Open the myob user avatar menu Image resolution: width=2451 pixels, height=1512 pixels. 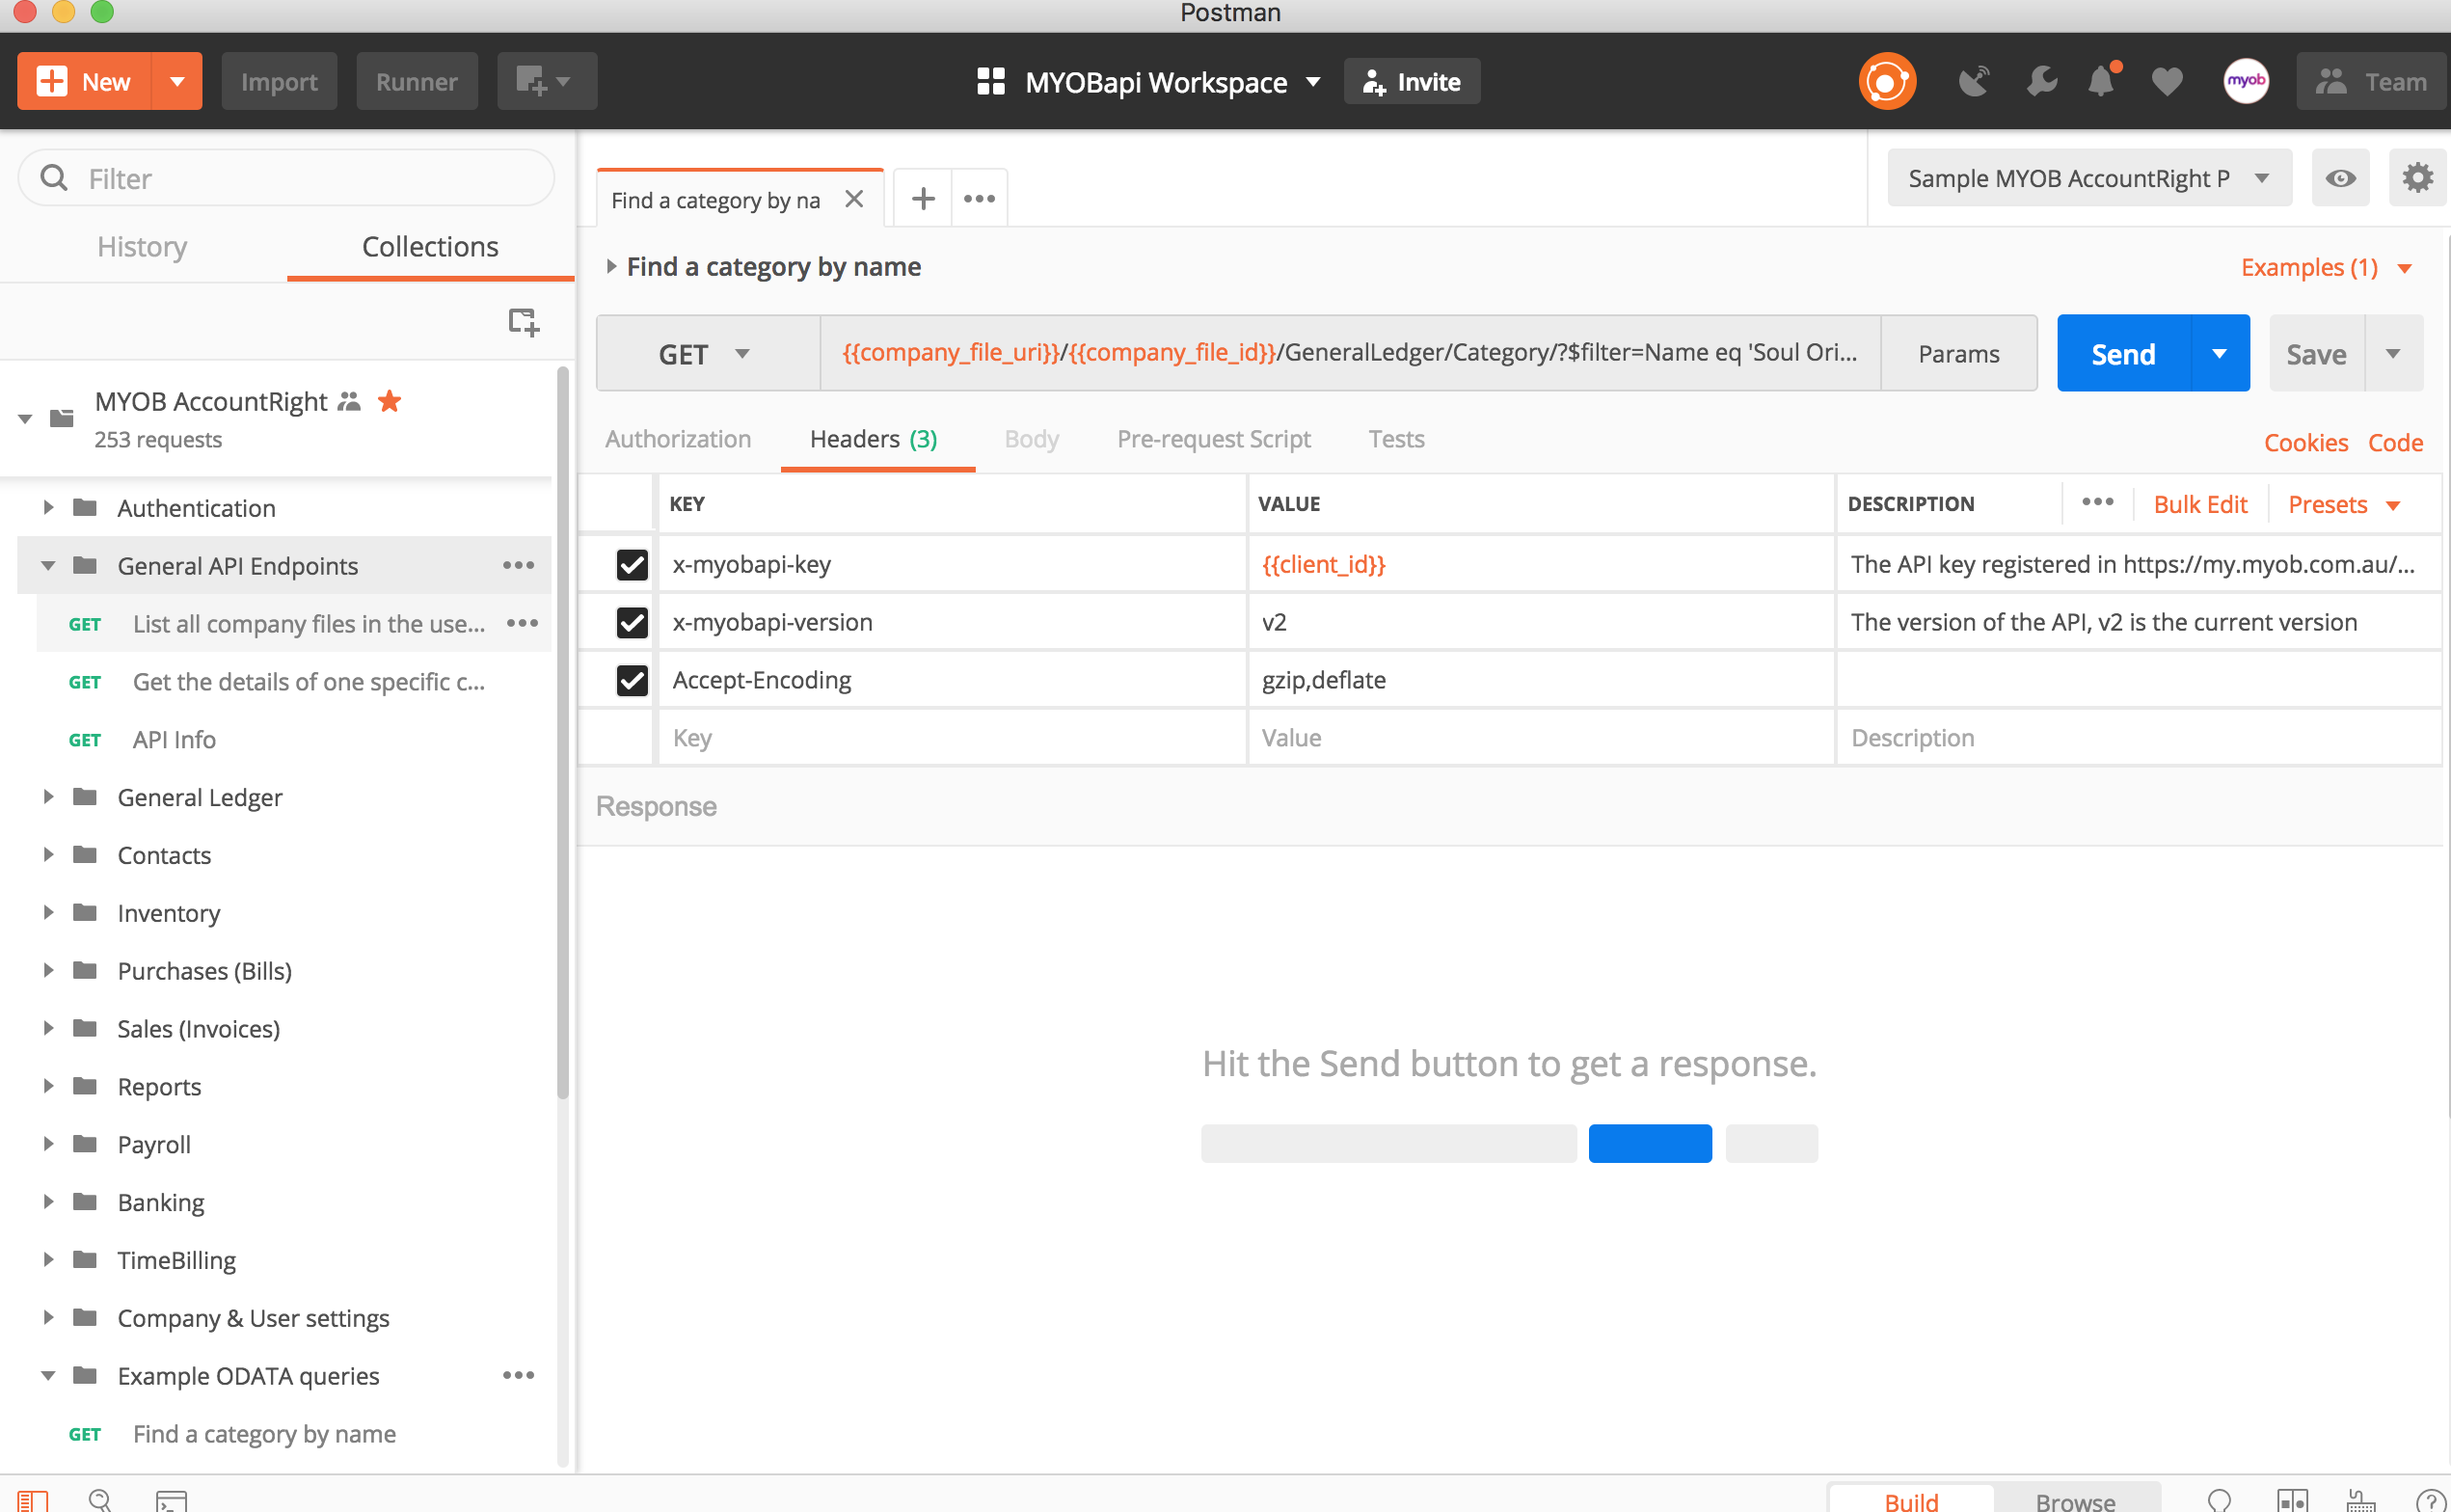click(2245, 81)
